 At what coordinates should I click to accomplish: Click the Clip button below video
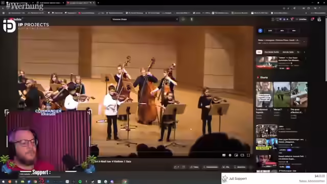point(226,167)
